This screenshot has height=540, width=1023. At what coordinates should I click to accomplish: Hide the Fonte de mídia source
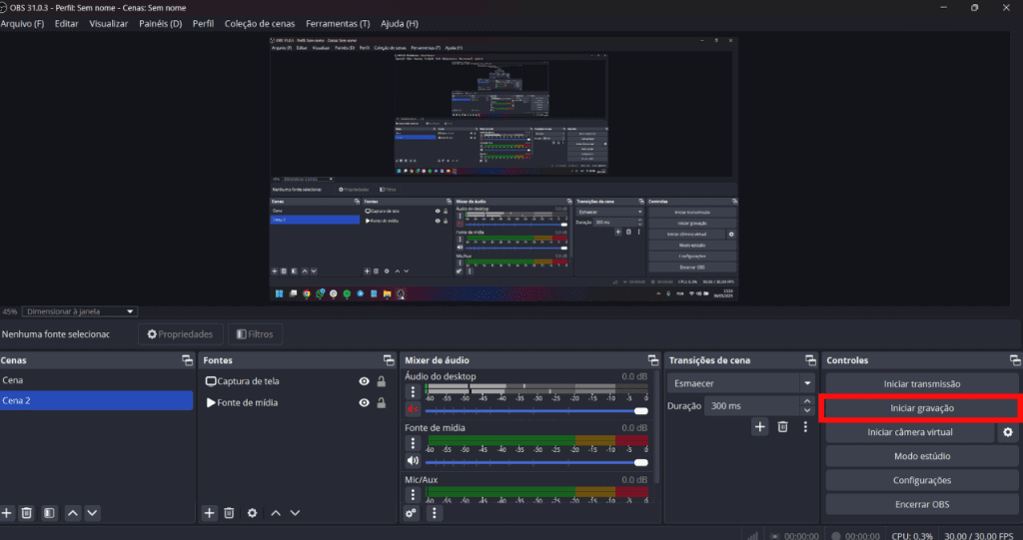[x=364, y=403]
